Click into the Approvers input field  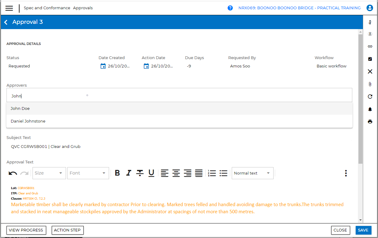pos(179,96)
